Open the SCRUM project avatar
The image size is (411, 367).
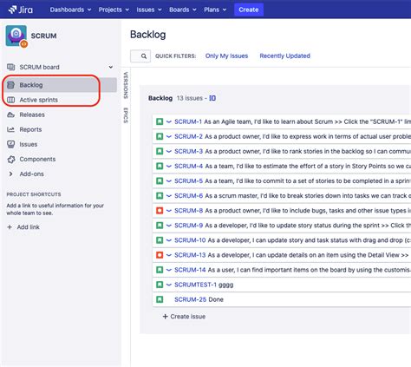pos(16,36)
